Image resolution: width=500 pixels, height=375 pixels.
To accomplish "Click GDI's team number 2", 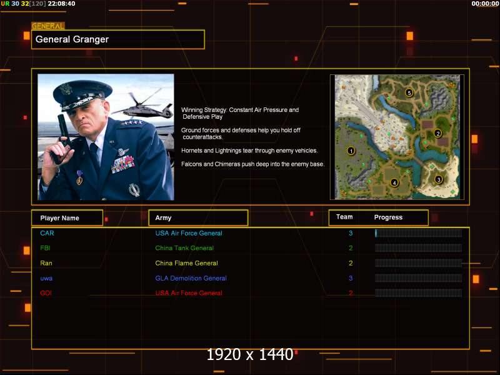I will [351, 292].
